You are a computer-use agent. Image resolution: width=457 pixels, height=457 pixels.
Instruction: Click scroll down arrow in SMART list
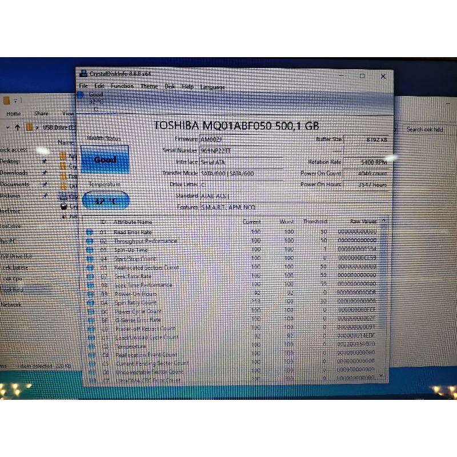tap(381, 376)
